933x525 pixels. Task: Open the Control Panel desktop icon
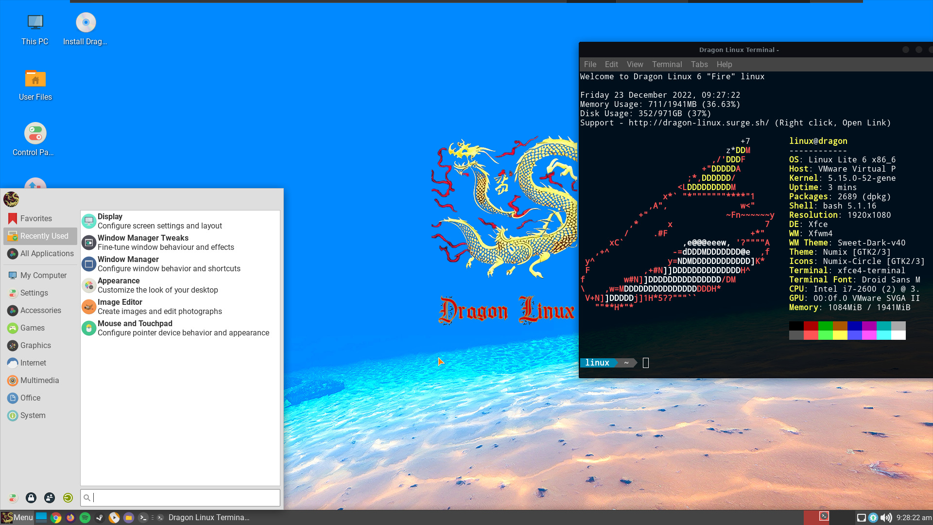35,140
